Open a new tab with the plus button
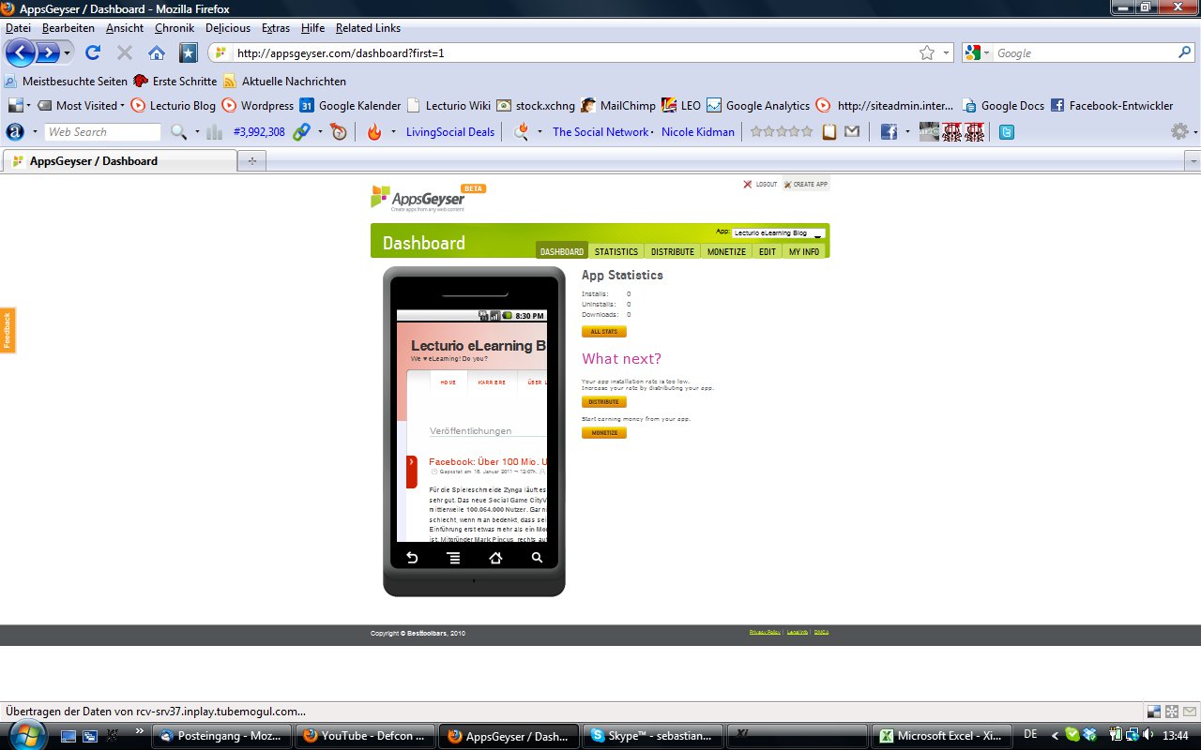 (251, 161)
